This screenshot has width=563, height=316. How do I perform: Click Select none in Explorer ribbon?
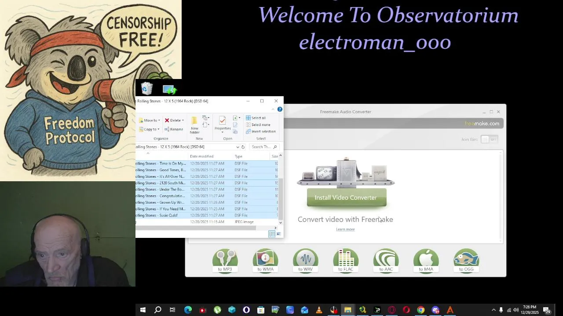pos(258,125)
